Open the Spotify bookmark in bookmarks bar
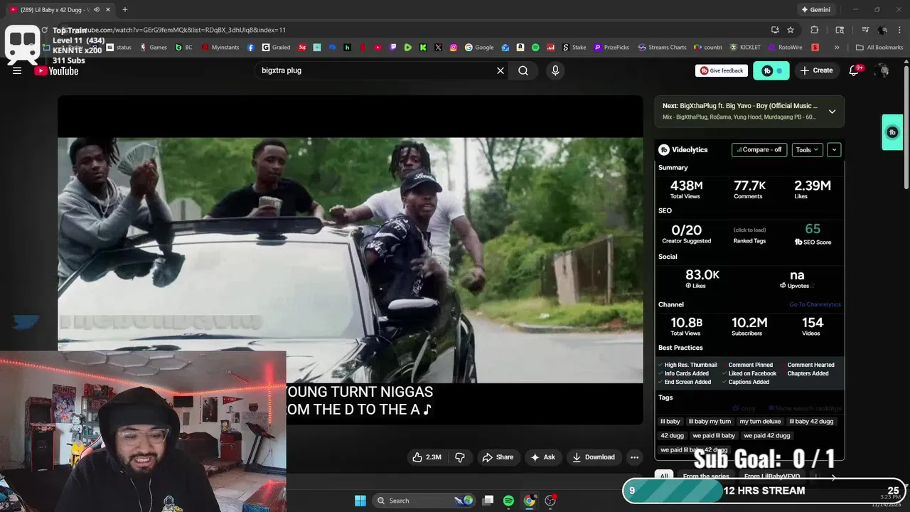Image resolution: width=910 pixels, height=512 pixels. tap(535, 48)
